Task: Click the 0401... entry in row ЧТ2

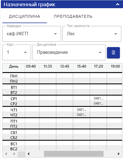Action: 82,114
